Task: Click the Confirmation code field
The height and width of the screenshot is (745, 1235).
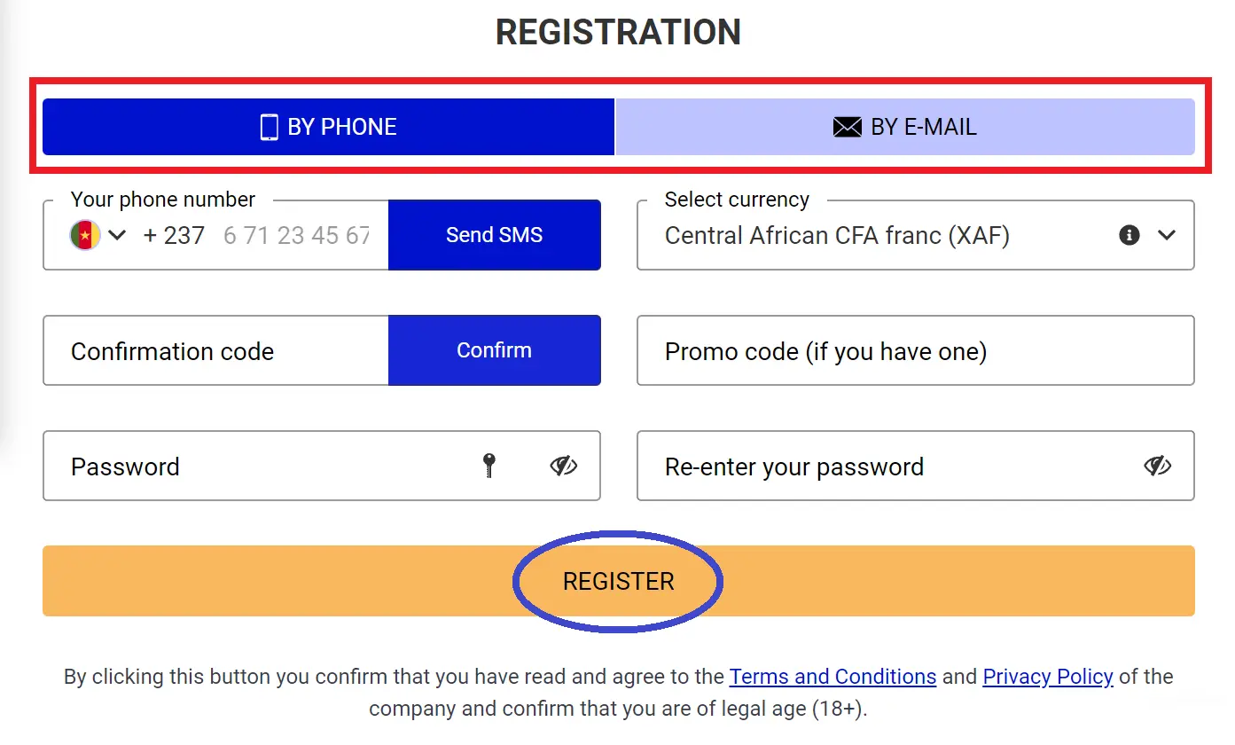Action: (215, 350)
